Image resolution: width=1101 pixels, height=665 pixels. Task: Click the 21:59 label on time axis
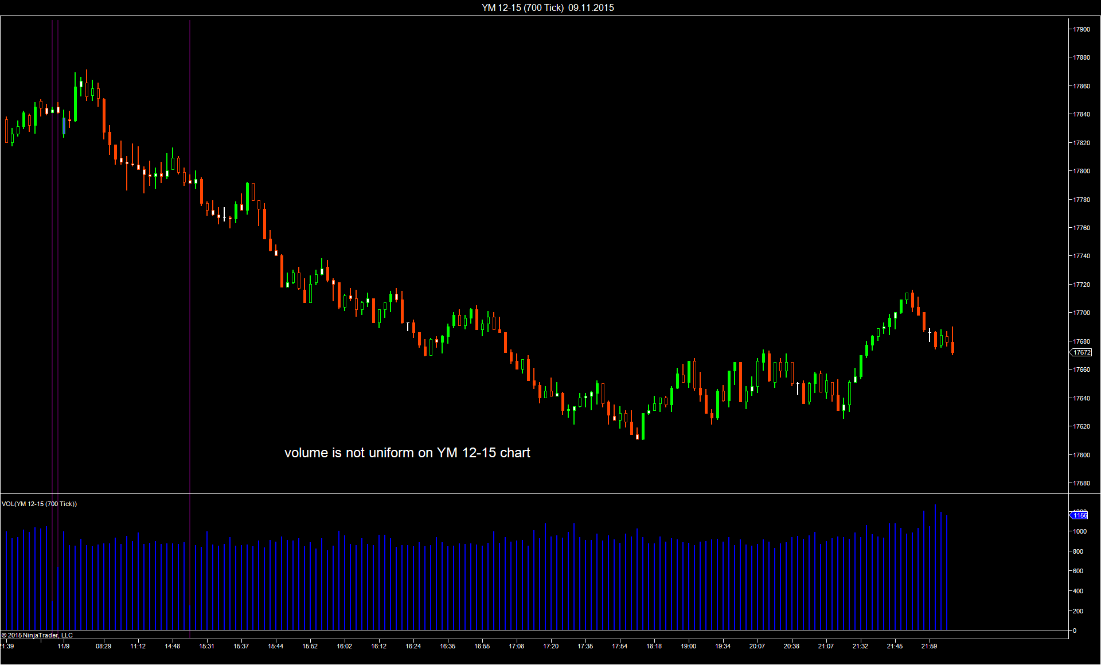(x=929, y=646)
